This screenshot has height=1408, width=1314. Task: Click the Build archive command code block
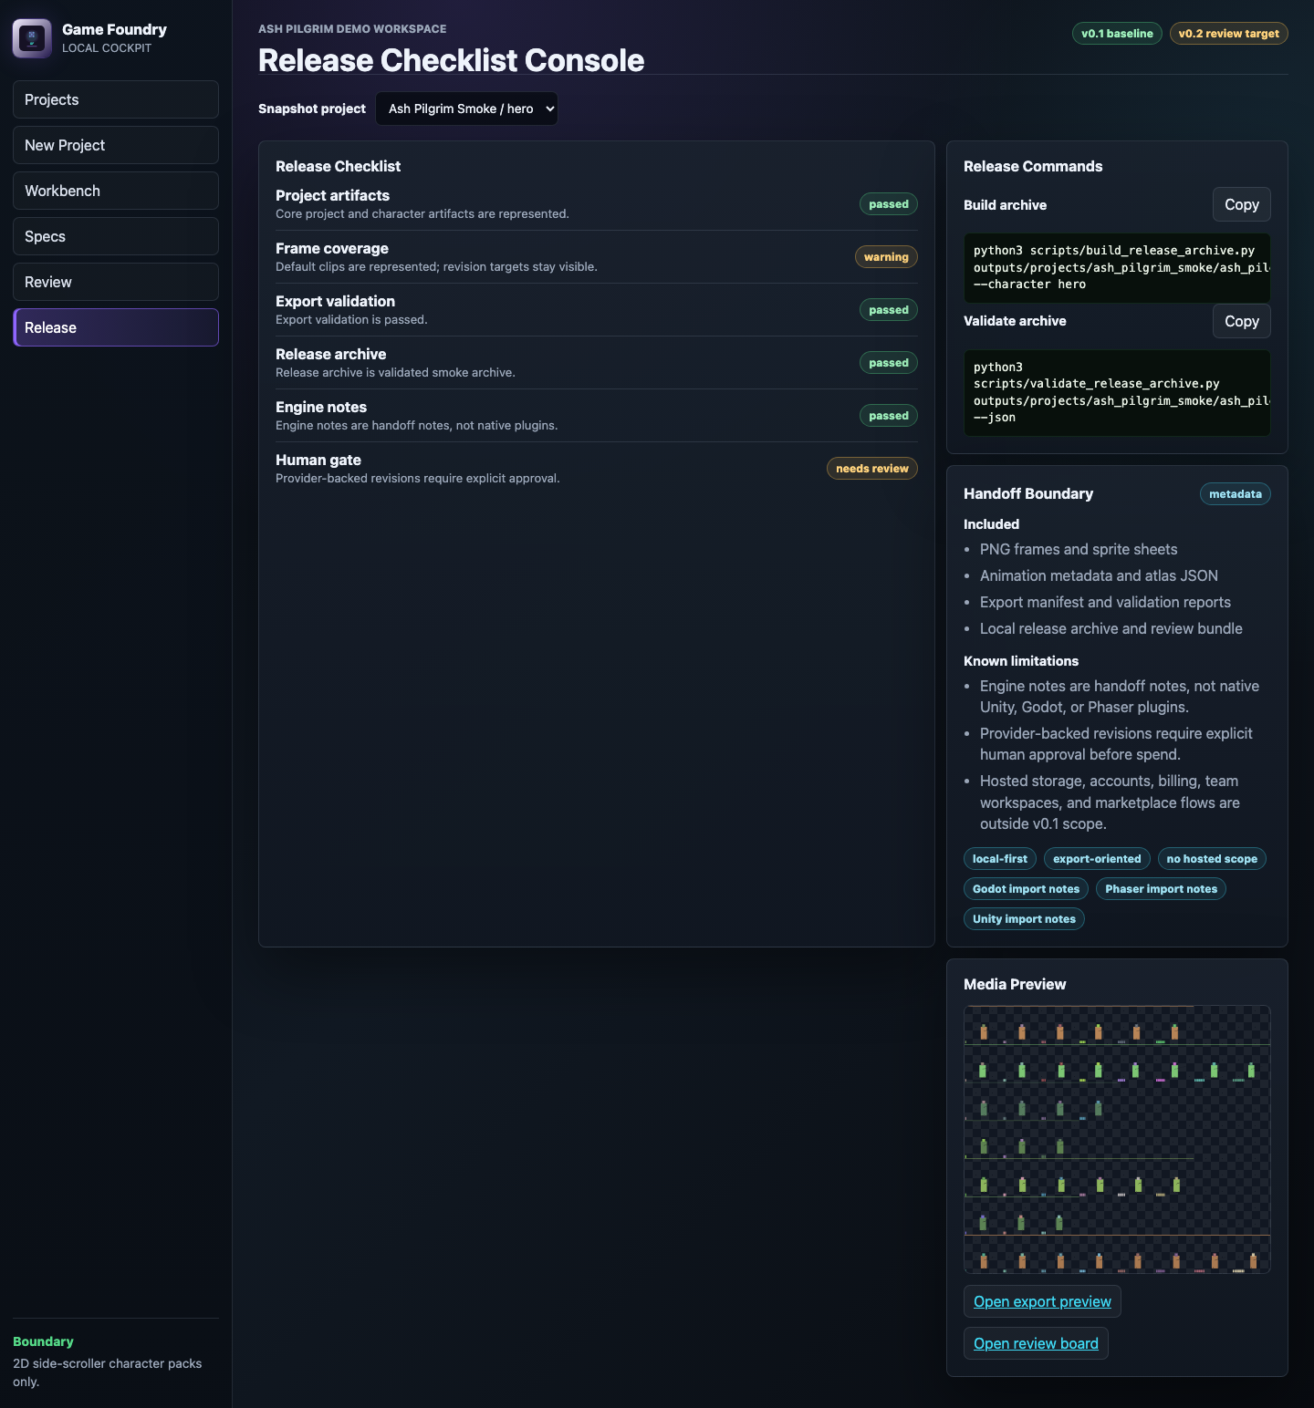click(1117, 268)
